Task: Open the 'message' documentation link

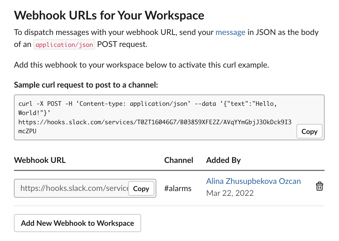Action: tap(230, 32)
